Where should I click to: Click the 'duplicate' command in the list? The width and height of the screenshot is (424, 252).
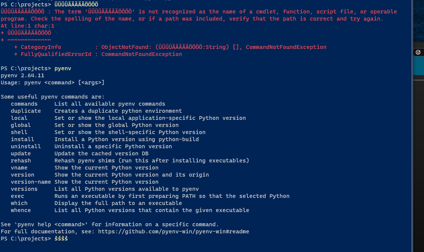coord(26,111)
